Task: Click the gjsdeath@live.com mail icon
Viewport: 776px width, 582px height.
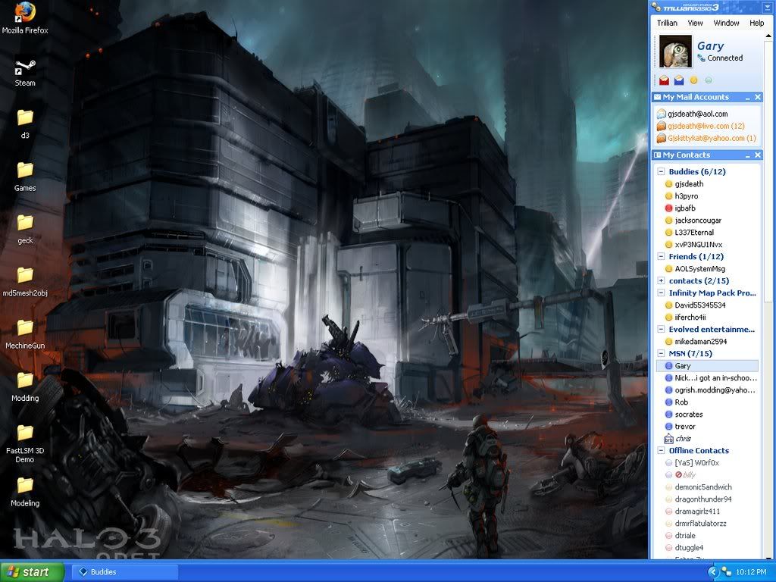Action: pyautogui.click(x=661, y=127)
